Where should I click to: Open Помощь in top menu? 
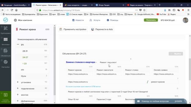[113, 20]
